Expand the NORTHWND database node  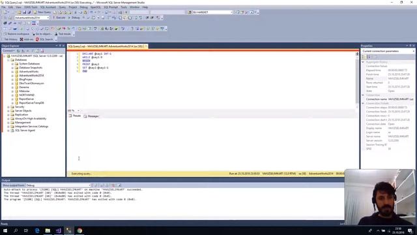[x=12, y=95]
